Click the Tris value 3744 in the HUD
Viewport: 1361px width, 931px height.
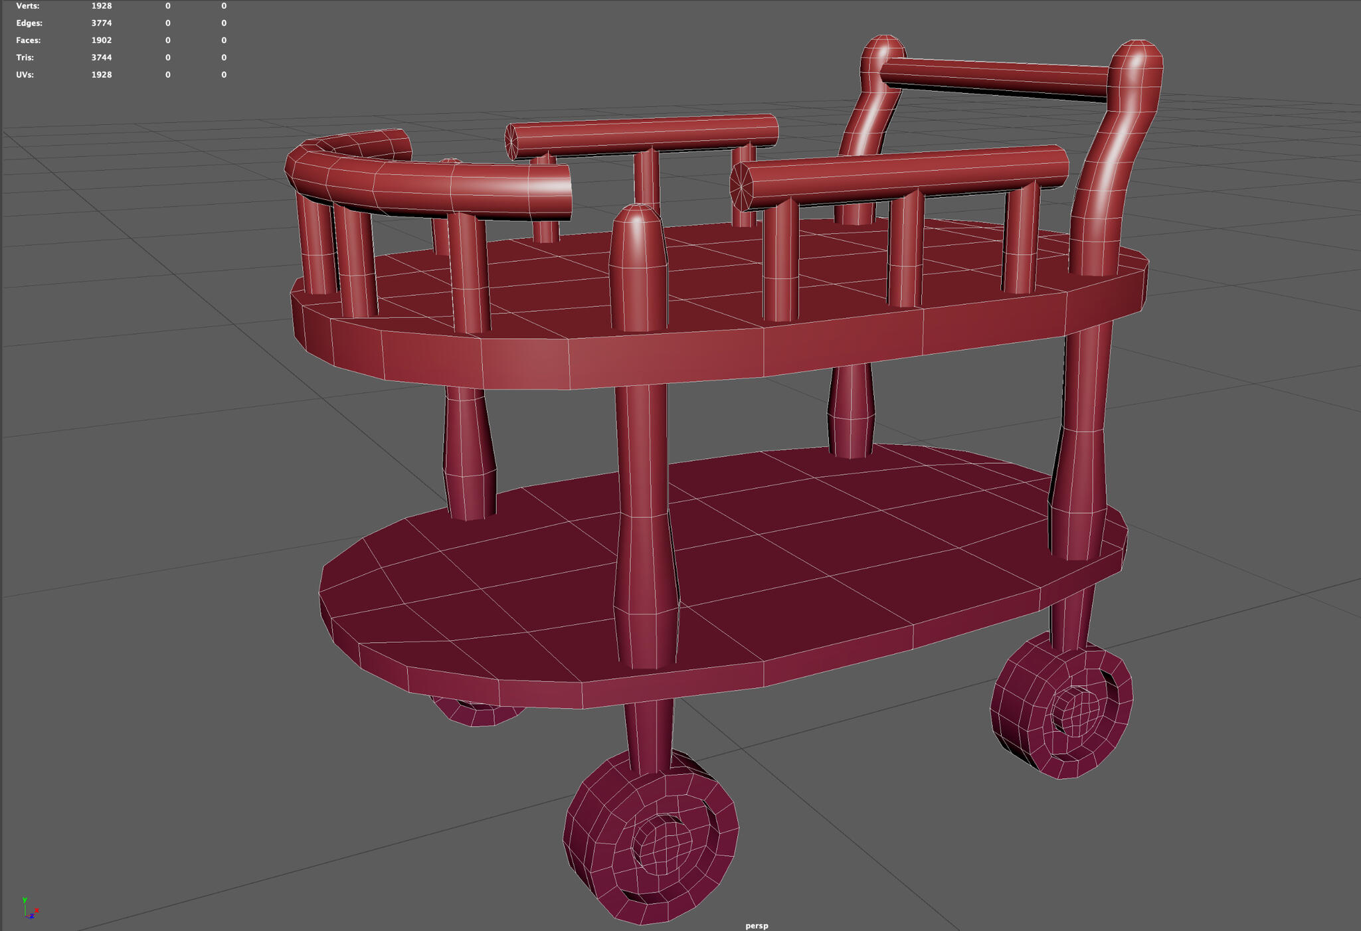click(x=100, y=57)
